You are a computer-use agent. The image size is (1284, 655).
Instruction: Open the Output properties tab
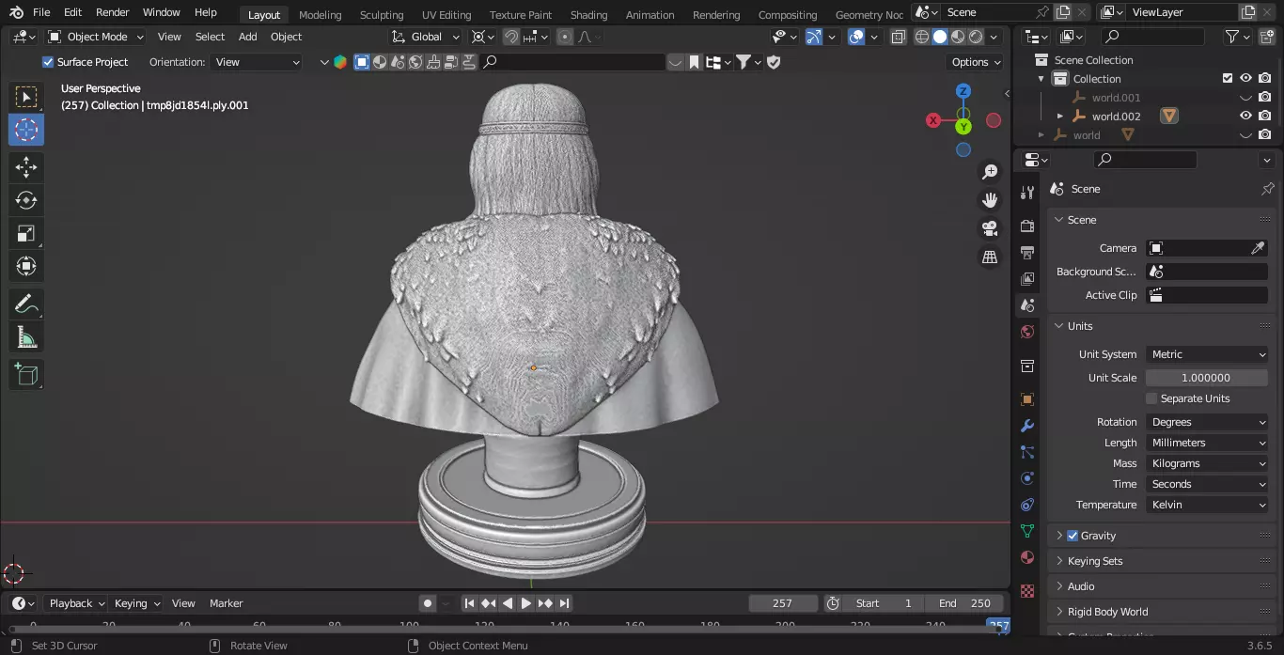coord(1027,253)
